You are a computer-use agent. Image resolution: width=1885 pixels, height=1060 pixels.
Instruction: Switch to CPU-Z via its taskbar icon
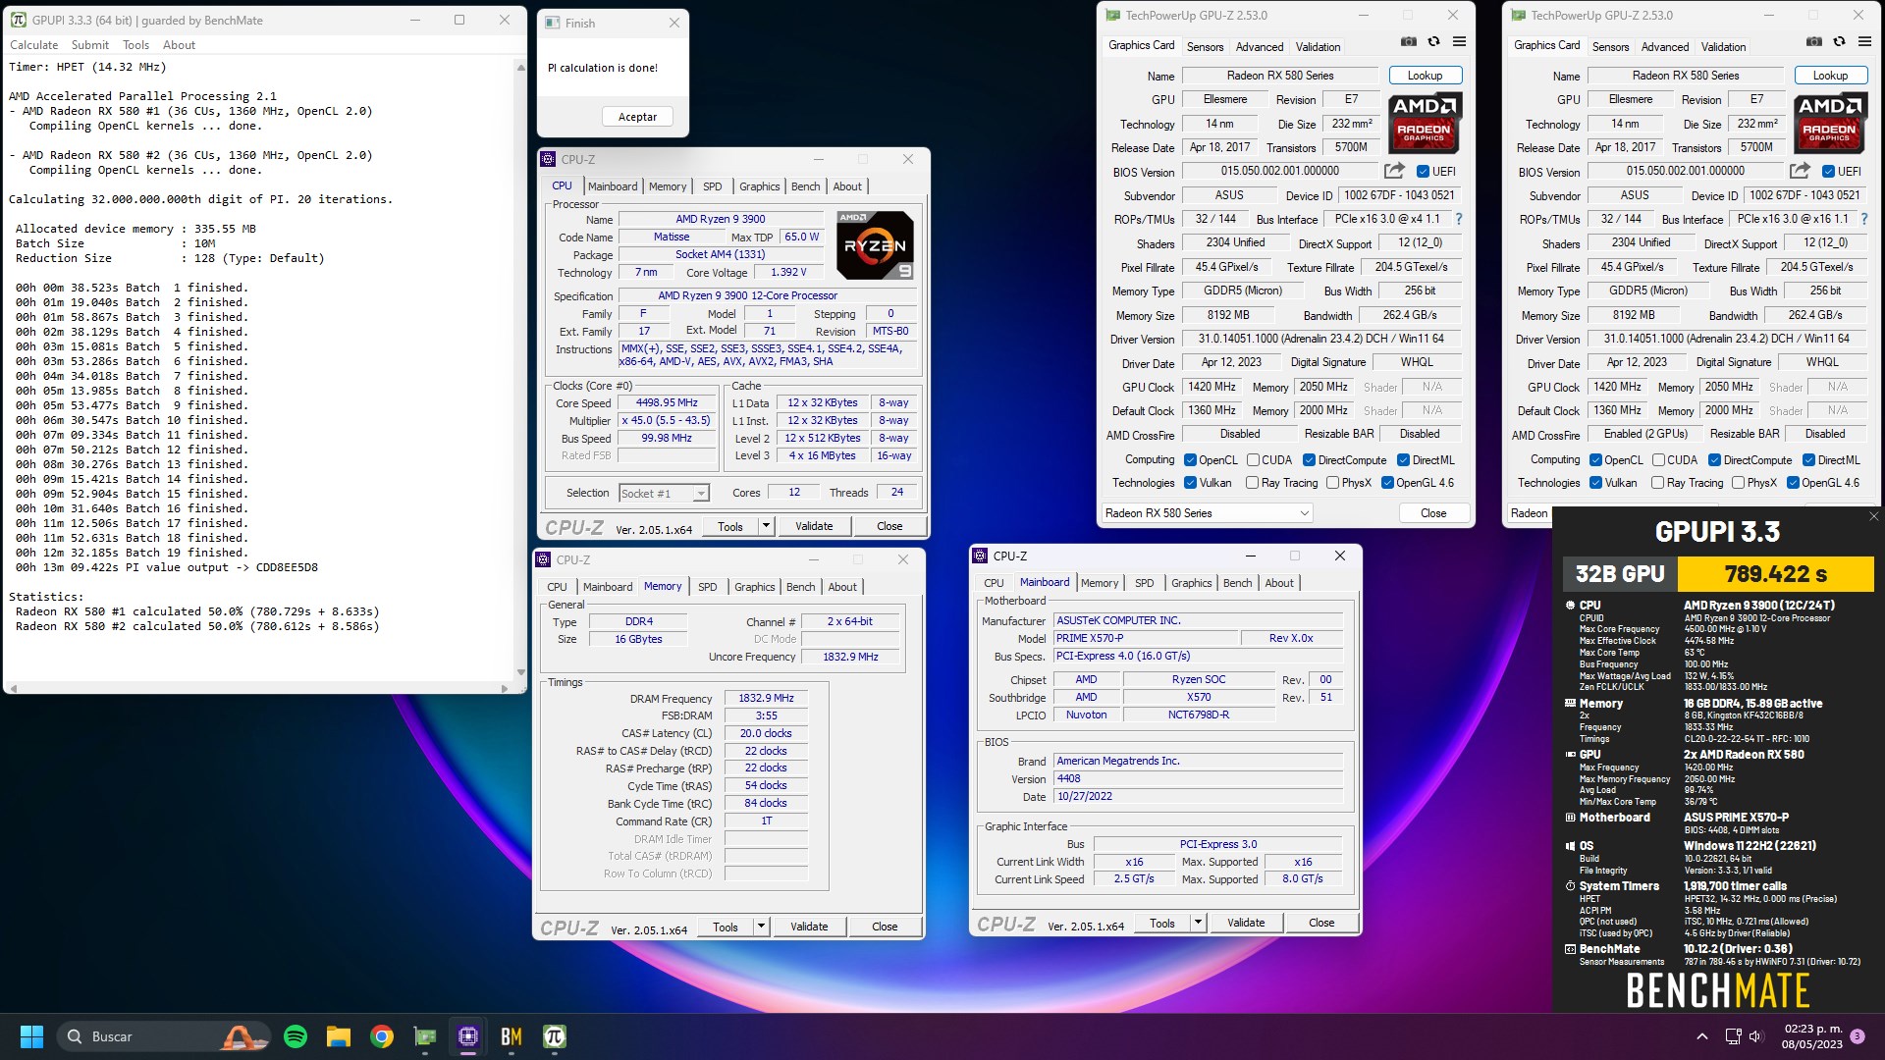coord(468,1036)
